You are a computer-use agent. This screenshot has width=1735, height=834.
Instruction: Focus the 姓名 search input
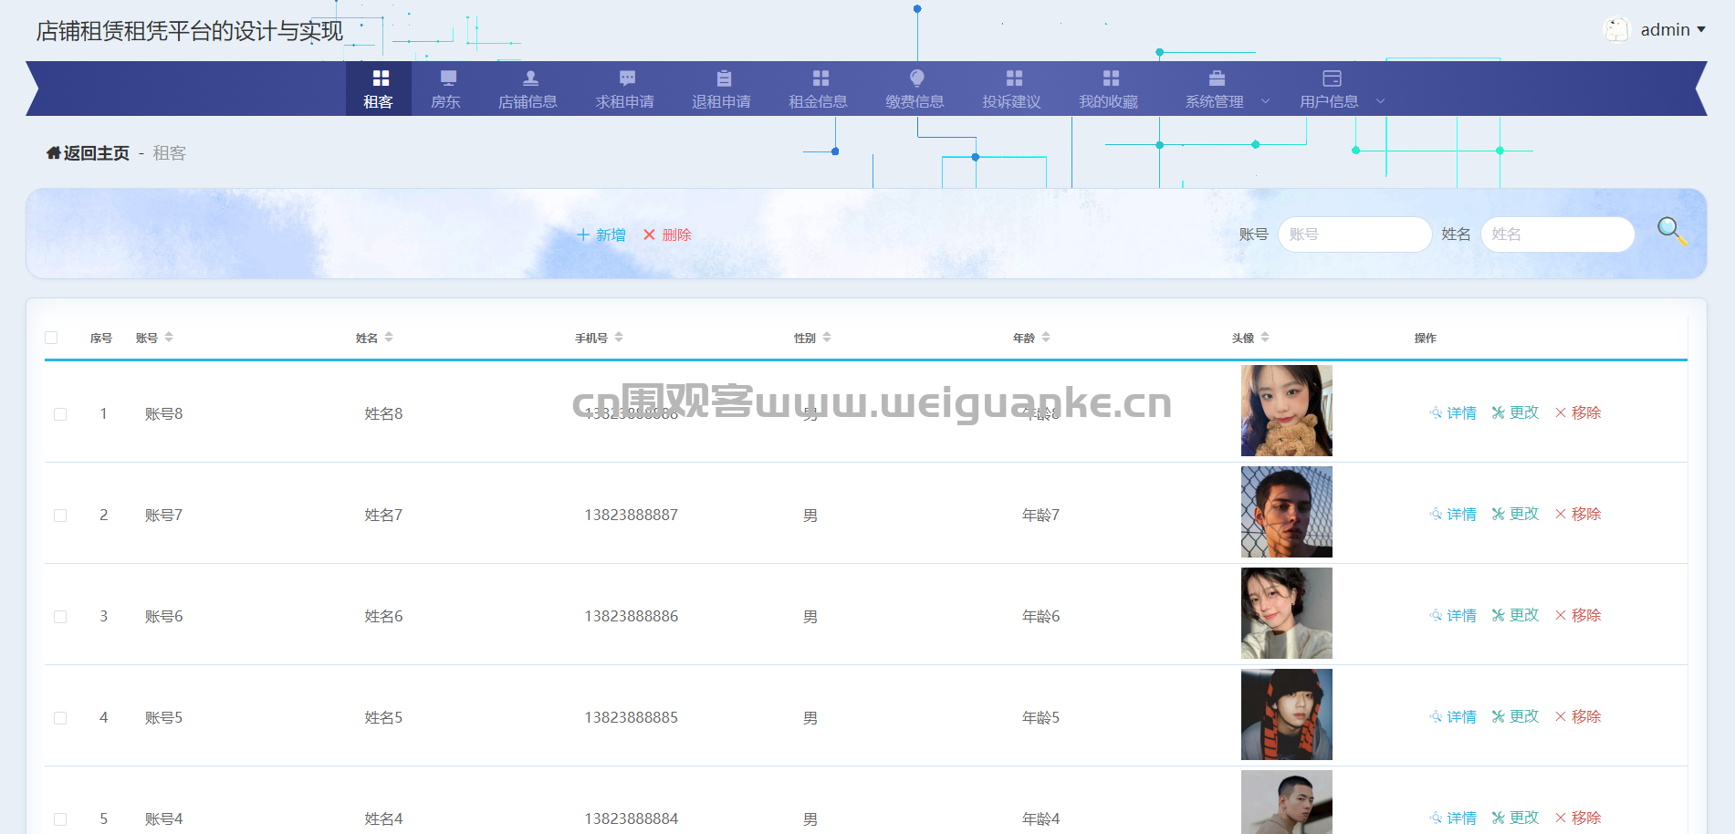(1557, 235)
